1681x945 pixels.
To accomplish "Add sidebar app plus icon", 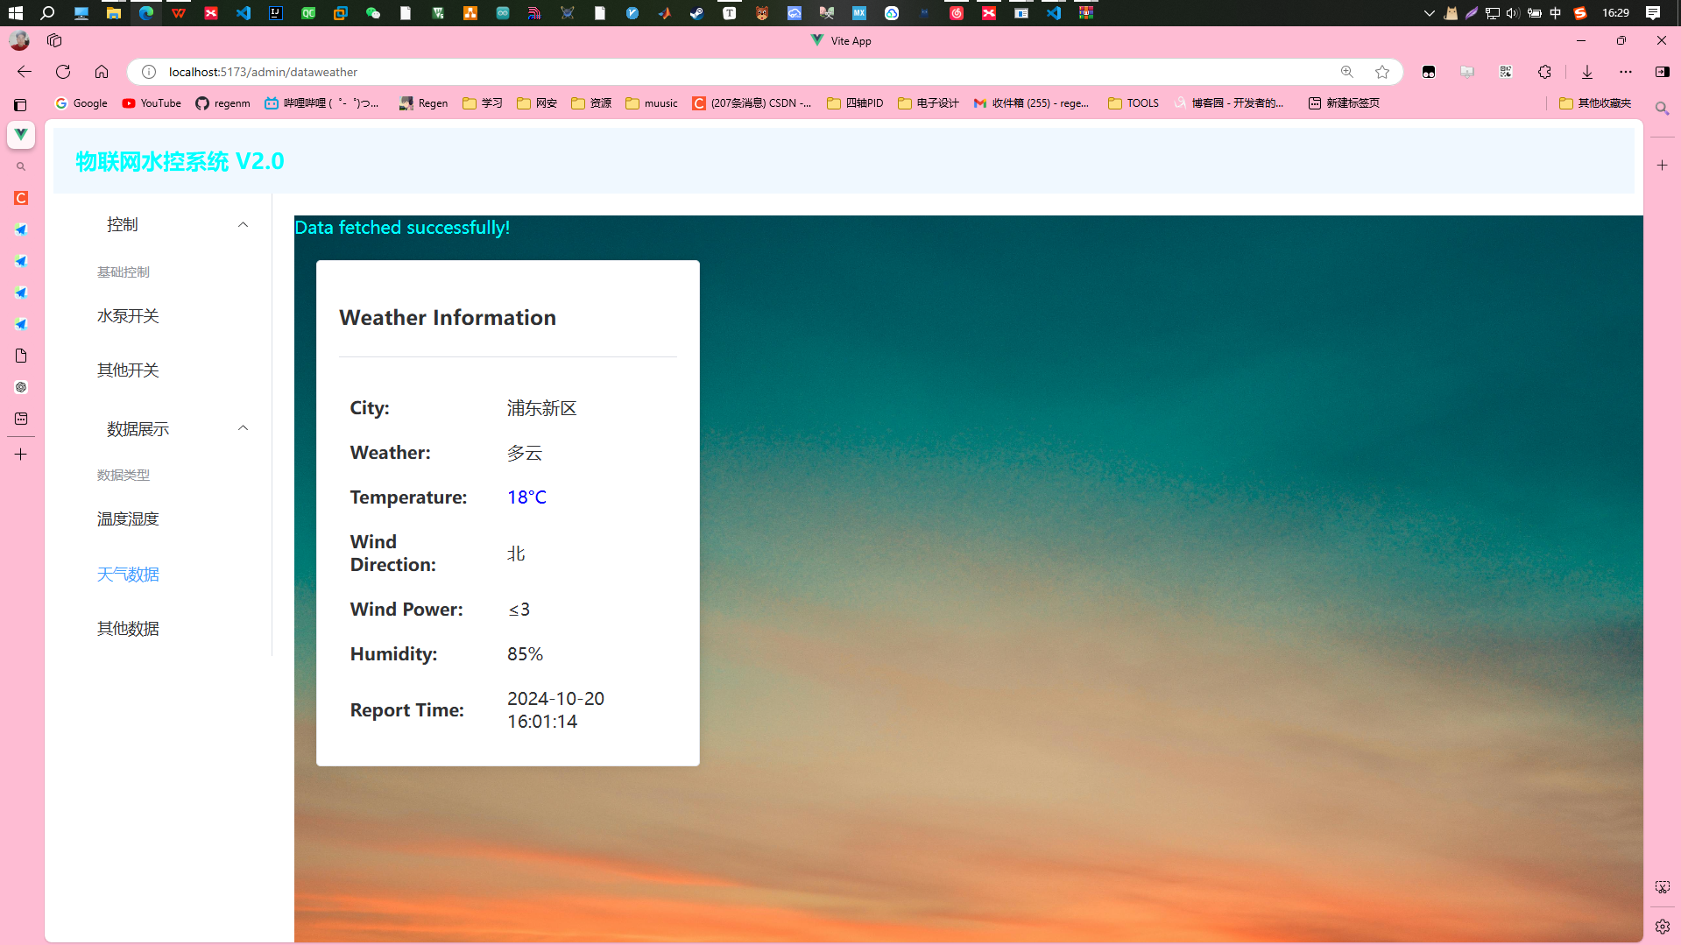I will coord(1662,165).
